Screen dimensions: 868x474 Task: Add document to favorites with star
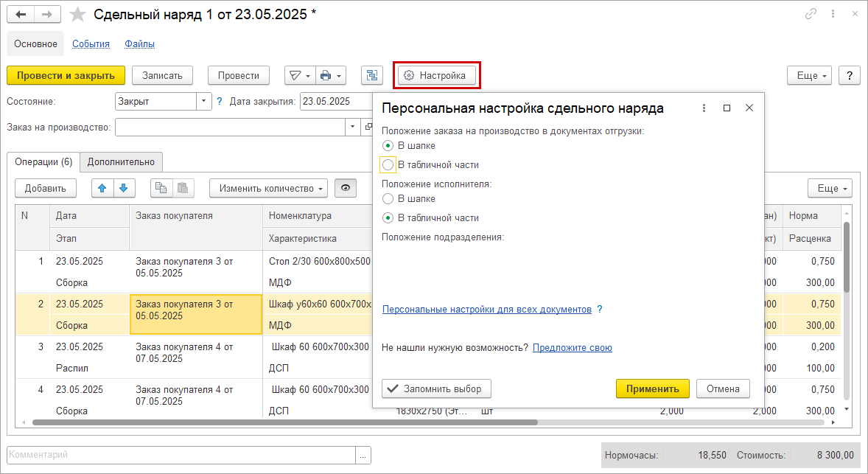pyautogui.click(x=76, y=14)
